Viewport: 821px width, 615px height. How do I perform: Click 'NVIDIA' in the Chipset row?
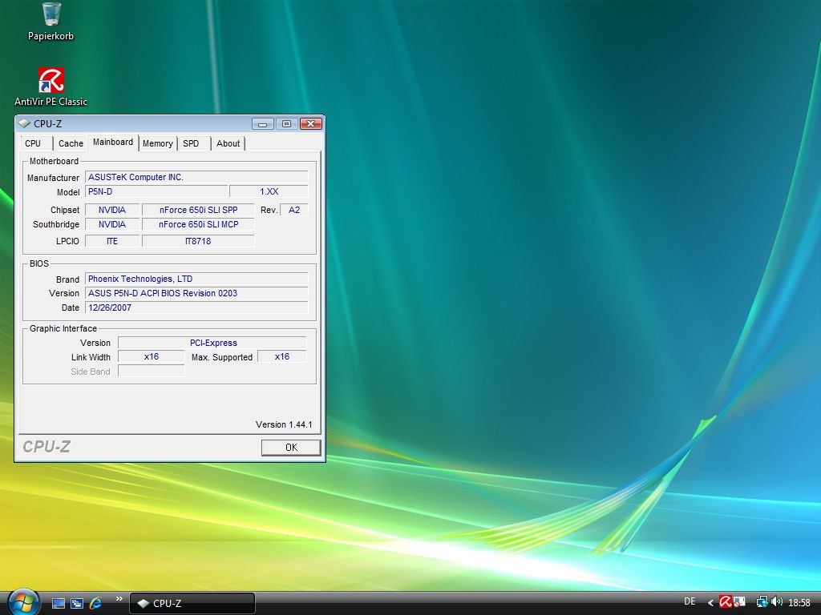pos(112,210)
